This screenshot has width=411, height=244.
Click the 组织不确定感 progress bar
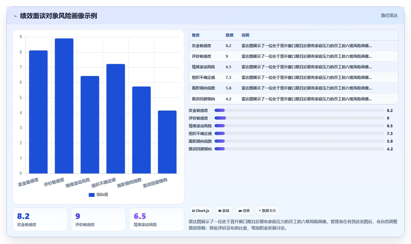click(x=299, y=133)
